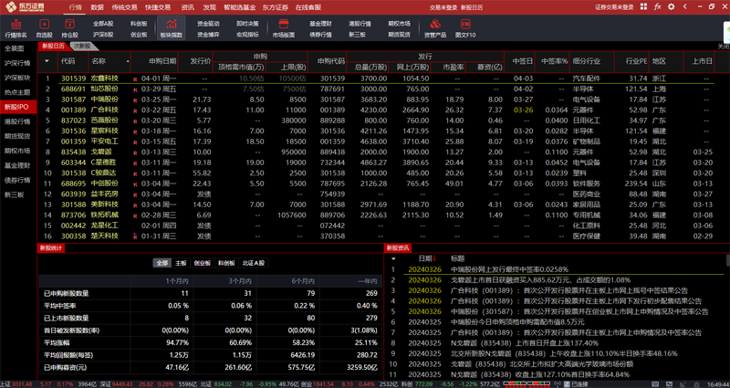Switch to the 新股日历 tab
Screen dimensions: 730x388
[x=53, y=46]
